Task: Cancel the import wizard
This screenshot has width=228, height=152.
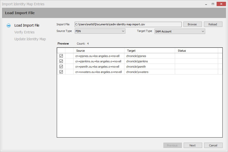Action: click(213, 145)
